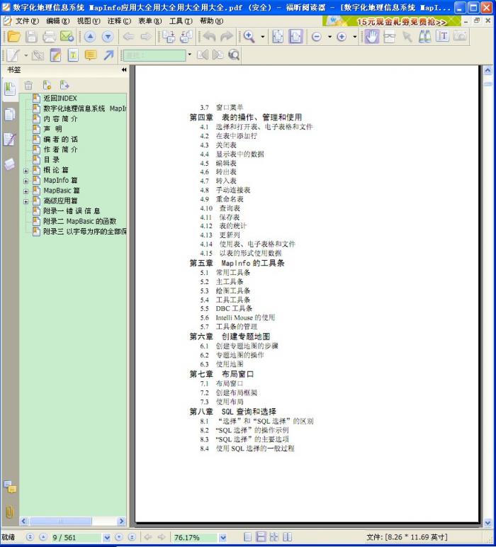Click the Snapshot camera icon
The width and height of the screenshot is (496, 547).
click(x=461, y=37)
